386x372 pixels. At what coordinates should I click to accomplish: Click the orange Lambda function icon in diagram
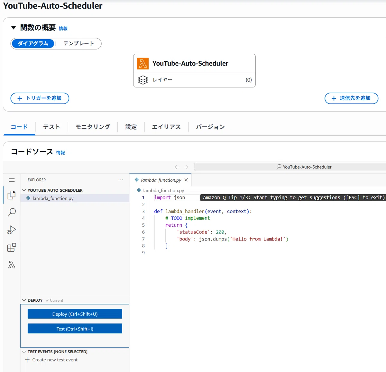[x=143, y=64]
